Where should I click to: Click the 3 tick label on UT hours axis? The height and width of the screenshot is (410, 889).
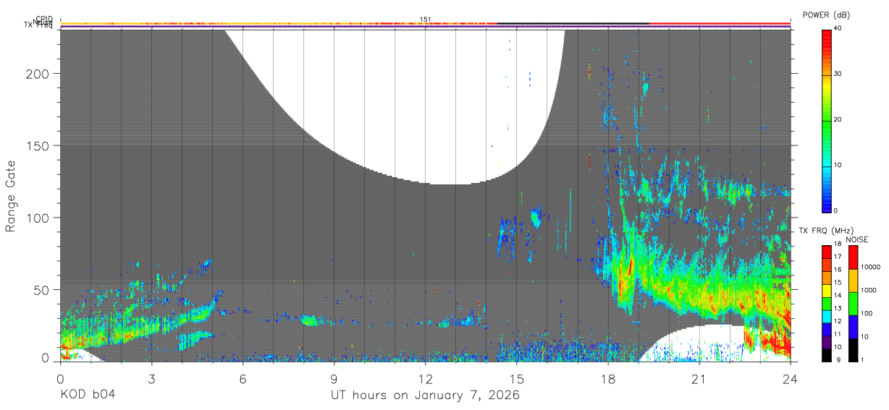(x=151, y=378)
